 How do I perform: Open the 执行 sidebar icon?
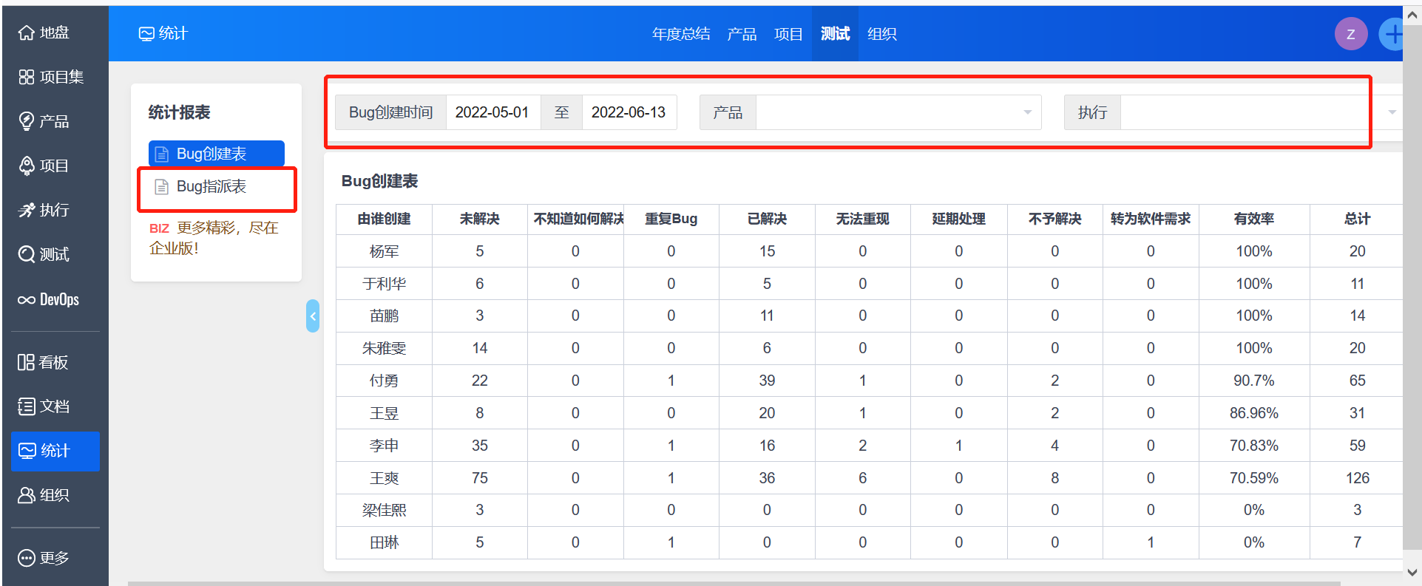(x=27, y=211)
